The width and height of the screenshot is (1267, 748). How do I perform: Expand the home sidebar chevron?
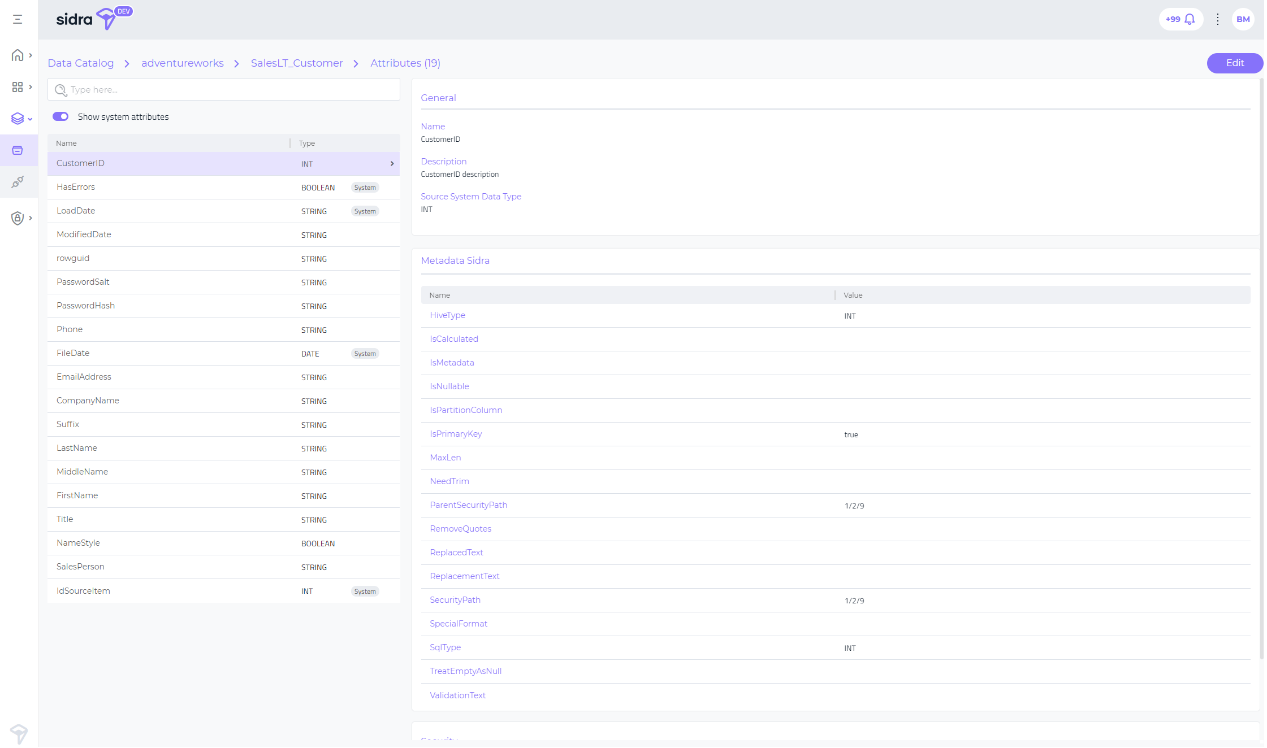(31, 55)
